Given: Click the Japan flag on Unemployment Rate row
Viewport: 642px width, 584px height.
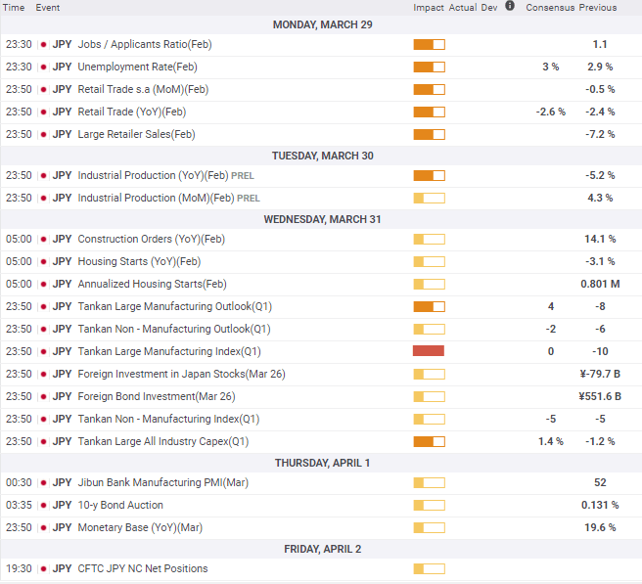Looking at the screenshot, I should 42,67.
